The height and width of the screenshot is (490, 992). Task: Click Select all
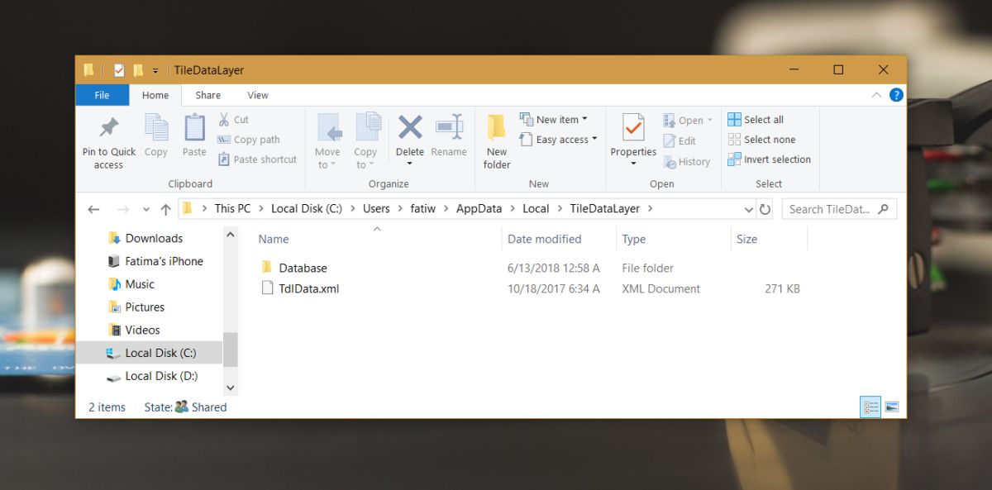(x=756, y=120)
